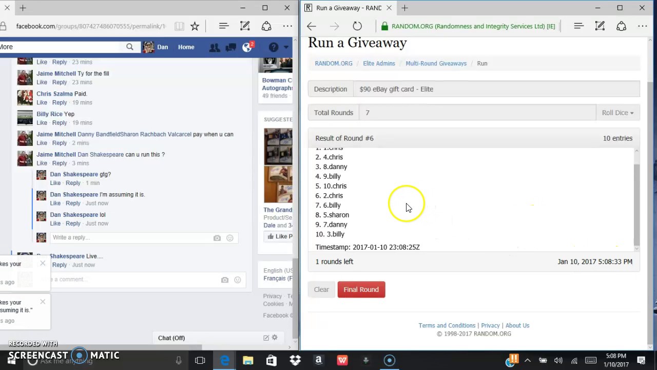This screenshot has height=370, width=657.
Task: Open Dropbox on the taskbar
Action: pos(295,360)
